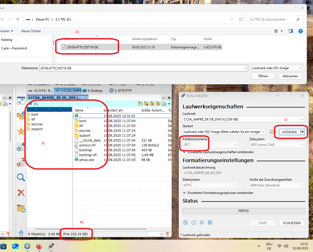Screen dimensions: 313x252
Task: Open the Laufwerk oder ISO-Image filter dropdown
Action: point(276,68)
